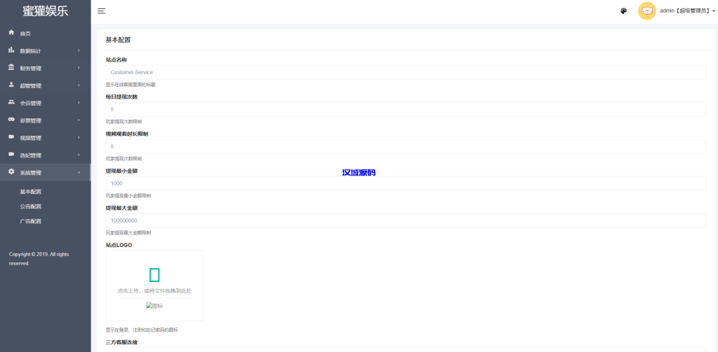Click the bar chart icon for 数据统计

11,50
